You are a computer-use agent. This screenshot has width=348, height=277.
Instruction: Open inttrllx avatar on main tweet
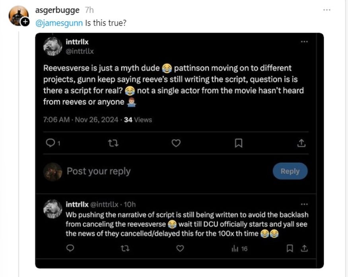click(x=52, y=47)
